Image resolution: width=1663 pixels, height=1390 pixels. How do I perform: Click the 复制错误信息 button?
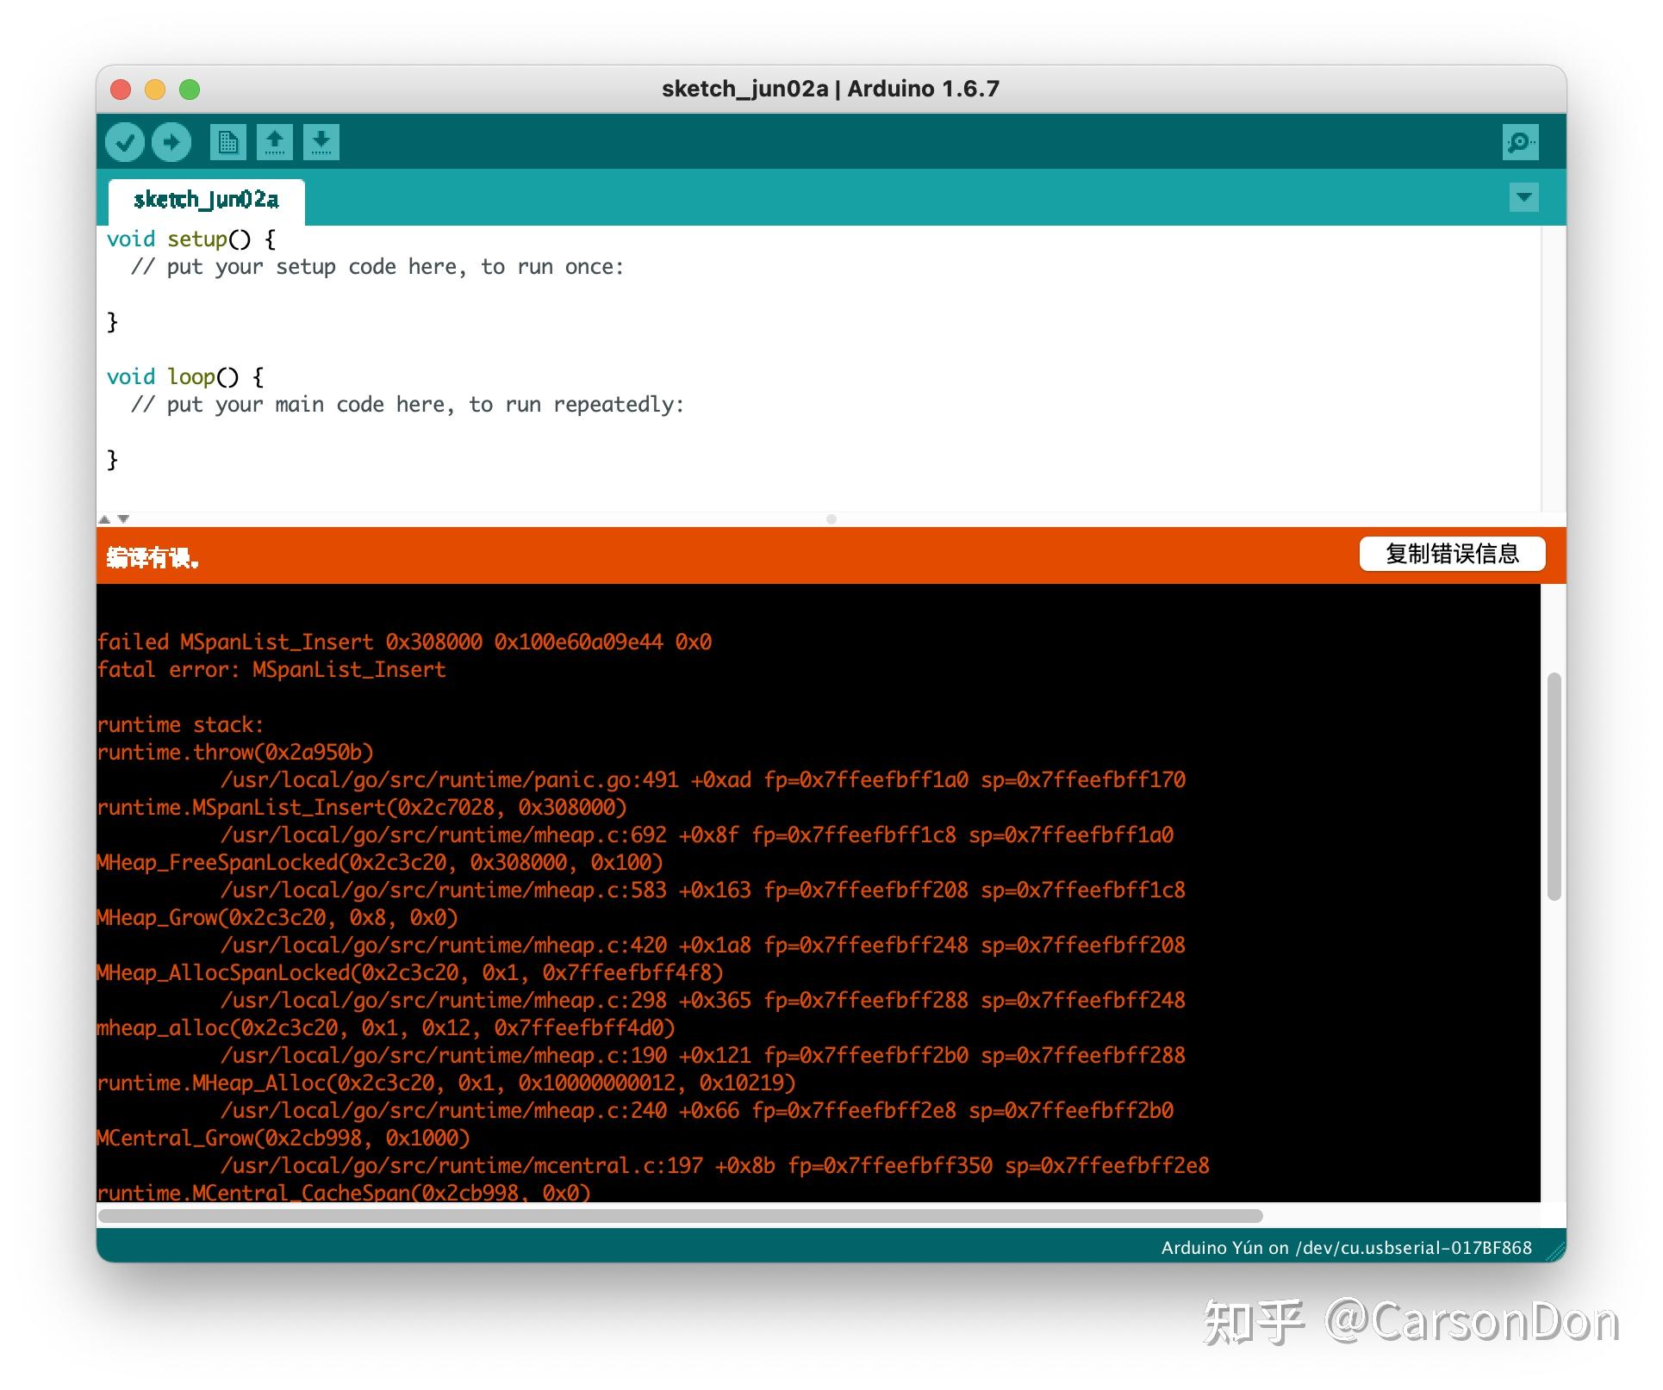pos(1452,554)
